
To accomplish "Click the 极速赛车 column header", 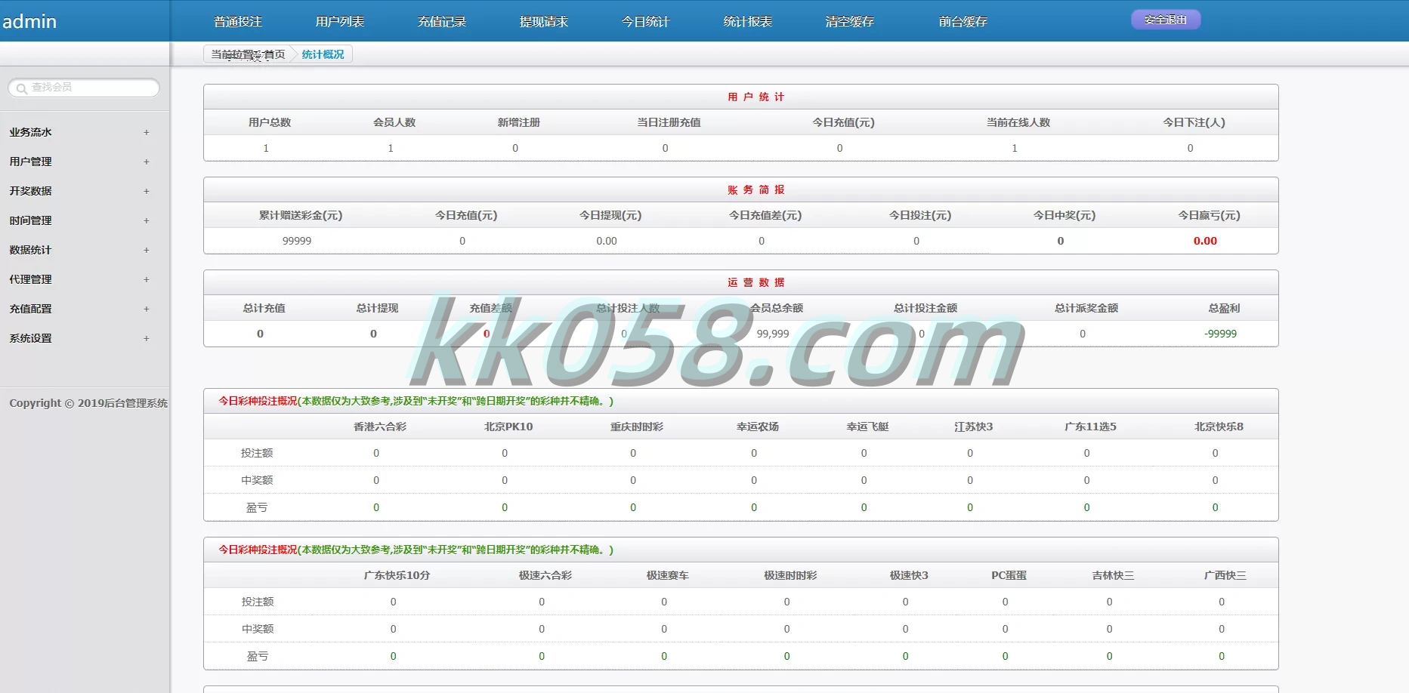I will tap(668, 575).
